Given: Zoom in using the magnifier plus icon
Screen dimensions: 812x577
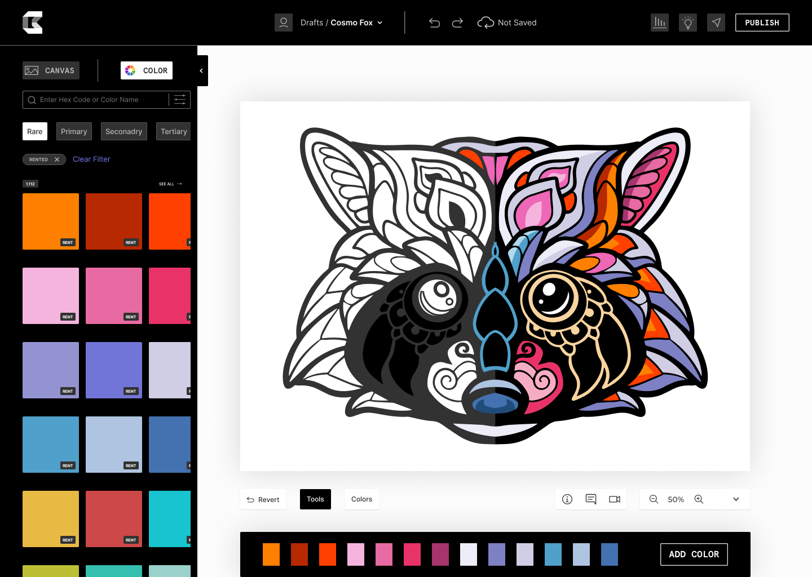Looking at the screenshot, I should pyautogui.click(x=699, y=499).
